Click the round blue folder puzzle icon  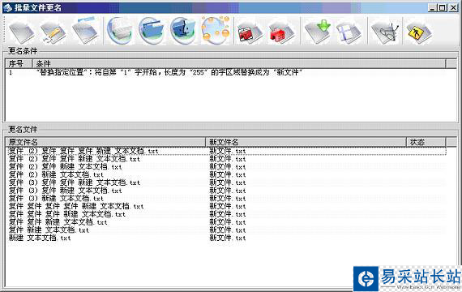click(183, 30)
